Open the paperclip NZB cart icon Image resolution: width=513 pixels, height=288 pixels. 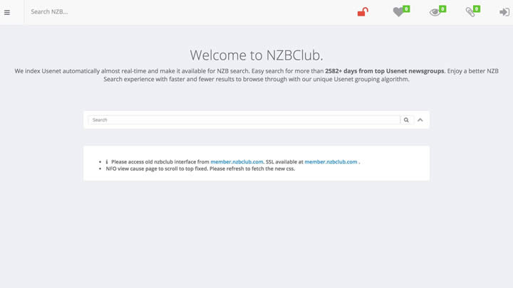470,12
